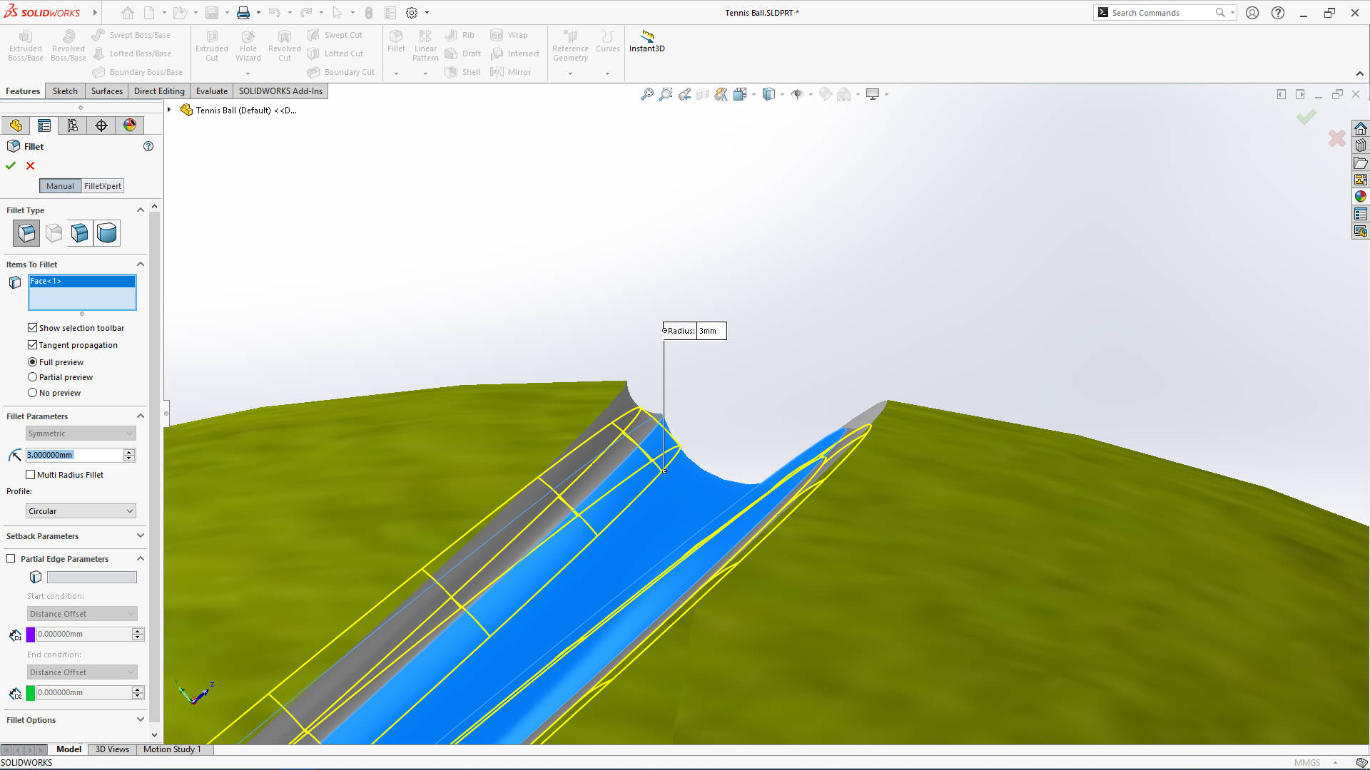Viewport: 1370px width, 770px height.
Task: Select the Face Fillet type icon
Action: coord(80,232)
